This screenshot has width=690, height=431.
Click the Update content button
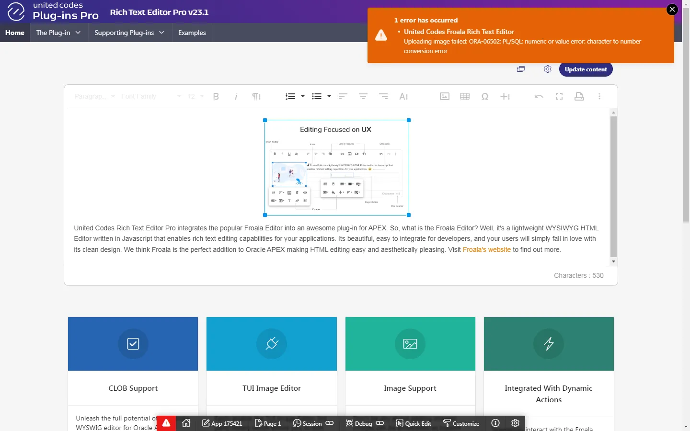(x=586, y=69)
